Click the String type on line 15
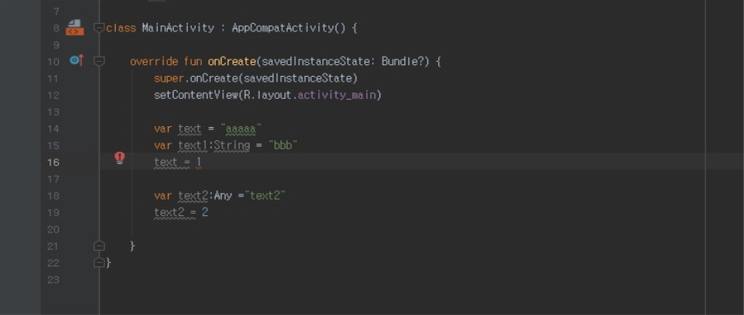Screen dimensions: 744x315 232,146
